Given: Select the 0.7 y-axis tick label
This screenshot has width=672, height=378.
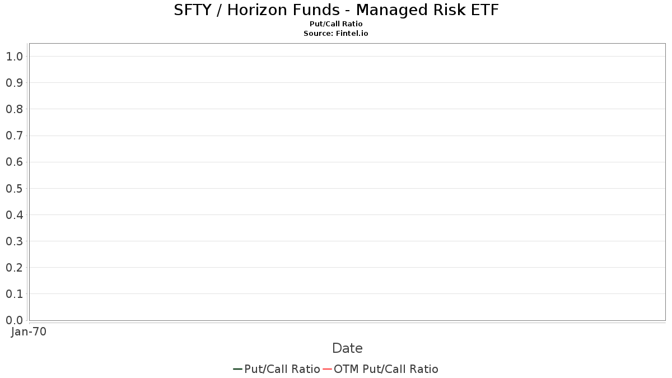Looking at the screenshot, I should (x=14, y=136).
